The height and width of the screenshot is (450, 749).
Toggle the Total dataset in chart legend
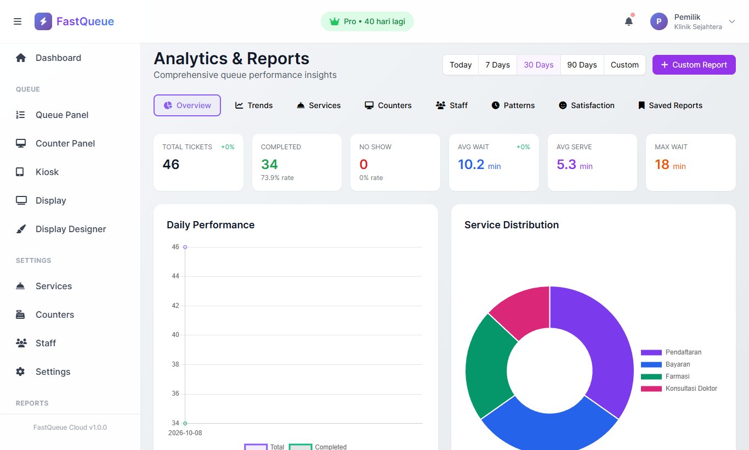click(x=264, y=447)
